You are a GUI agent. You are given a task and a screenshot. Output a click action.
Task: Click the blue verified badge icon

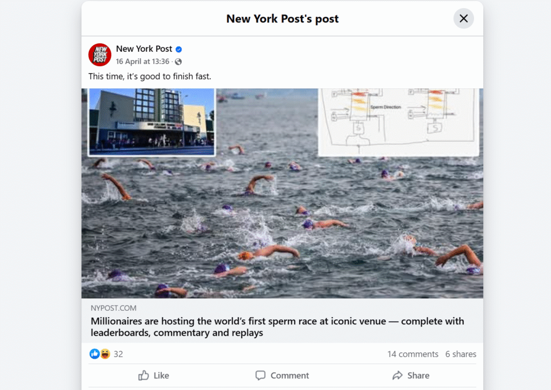point(179,49)
